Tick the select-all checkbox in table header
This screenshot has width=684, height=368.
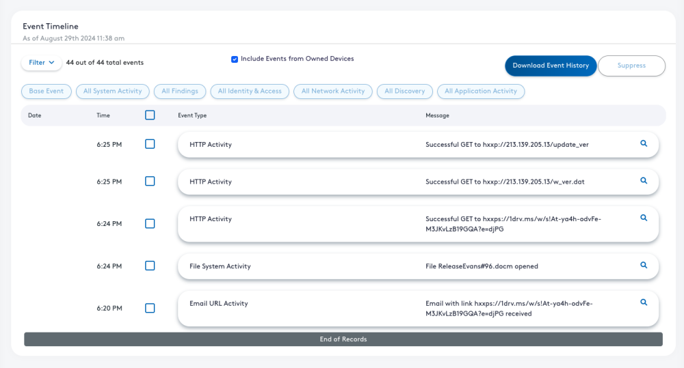[150, 115]
